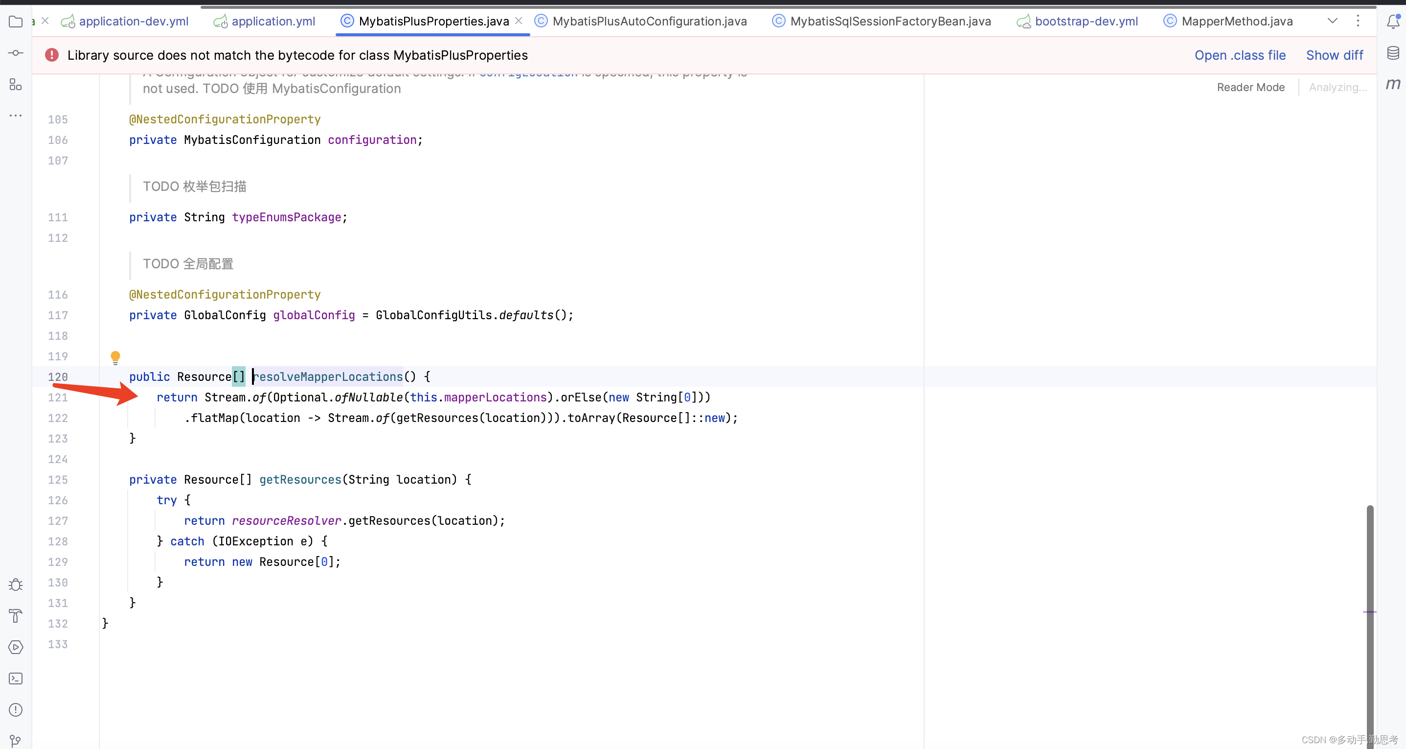
Task: Expand the more tool windows ellipsis
Action: coord(15,115)
